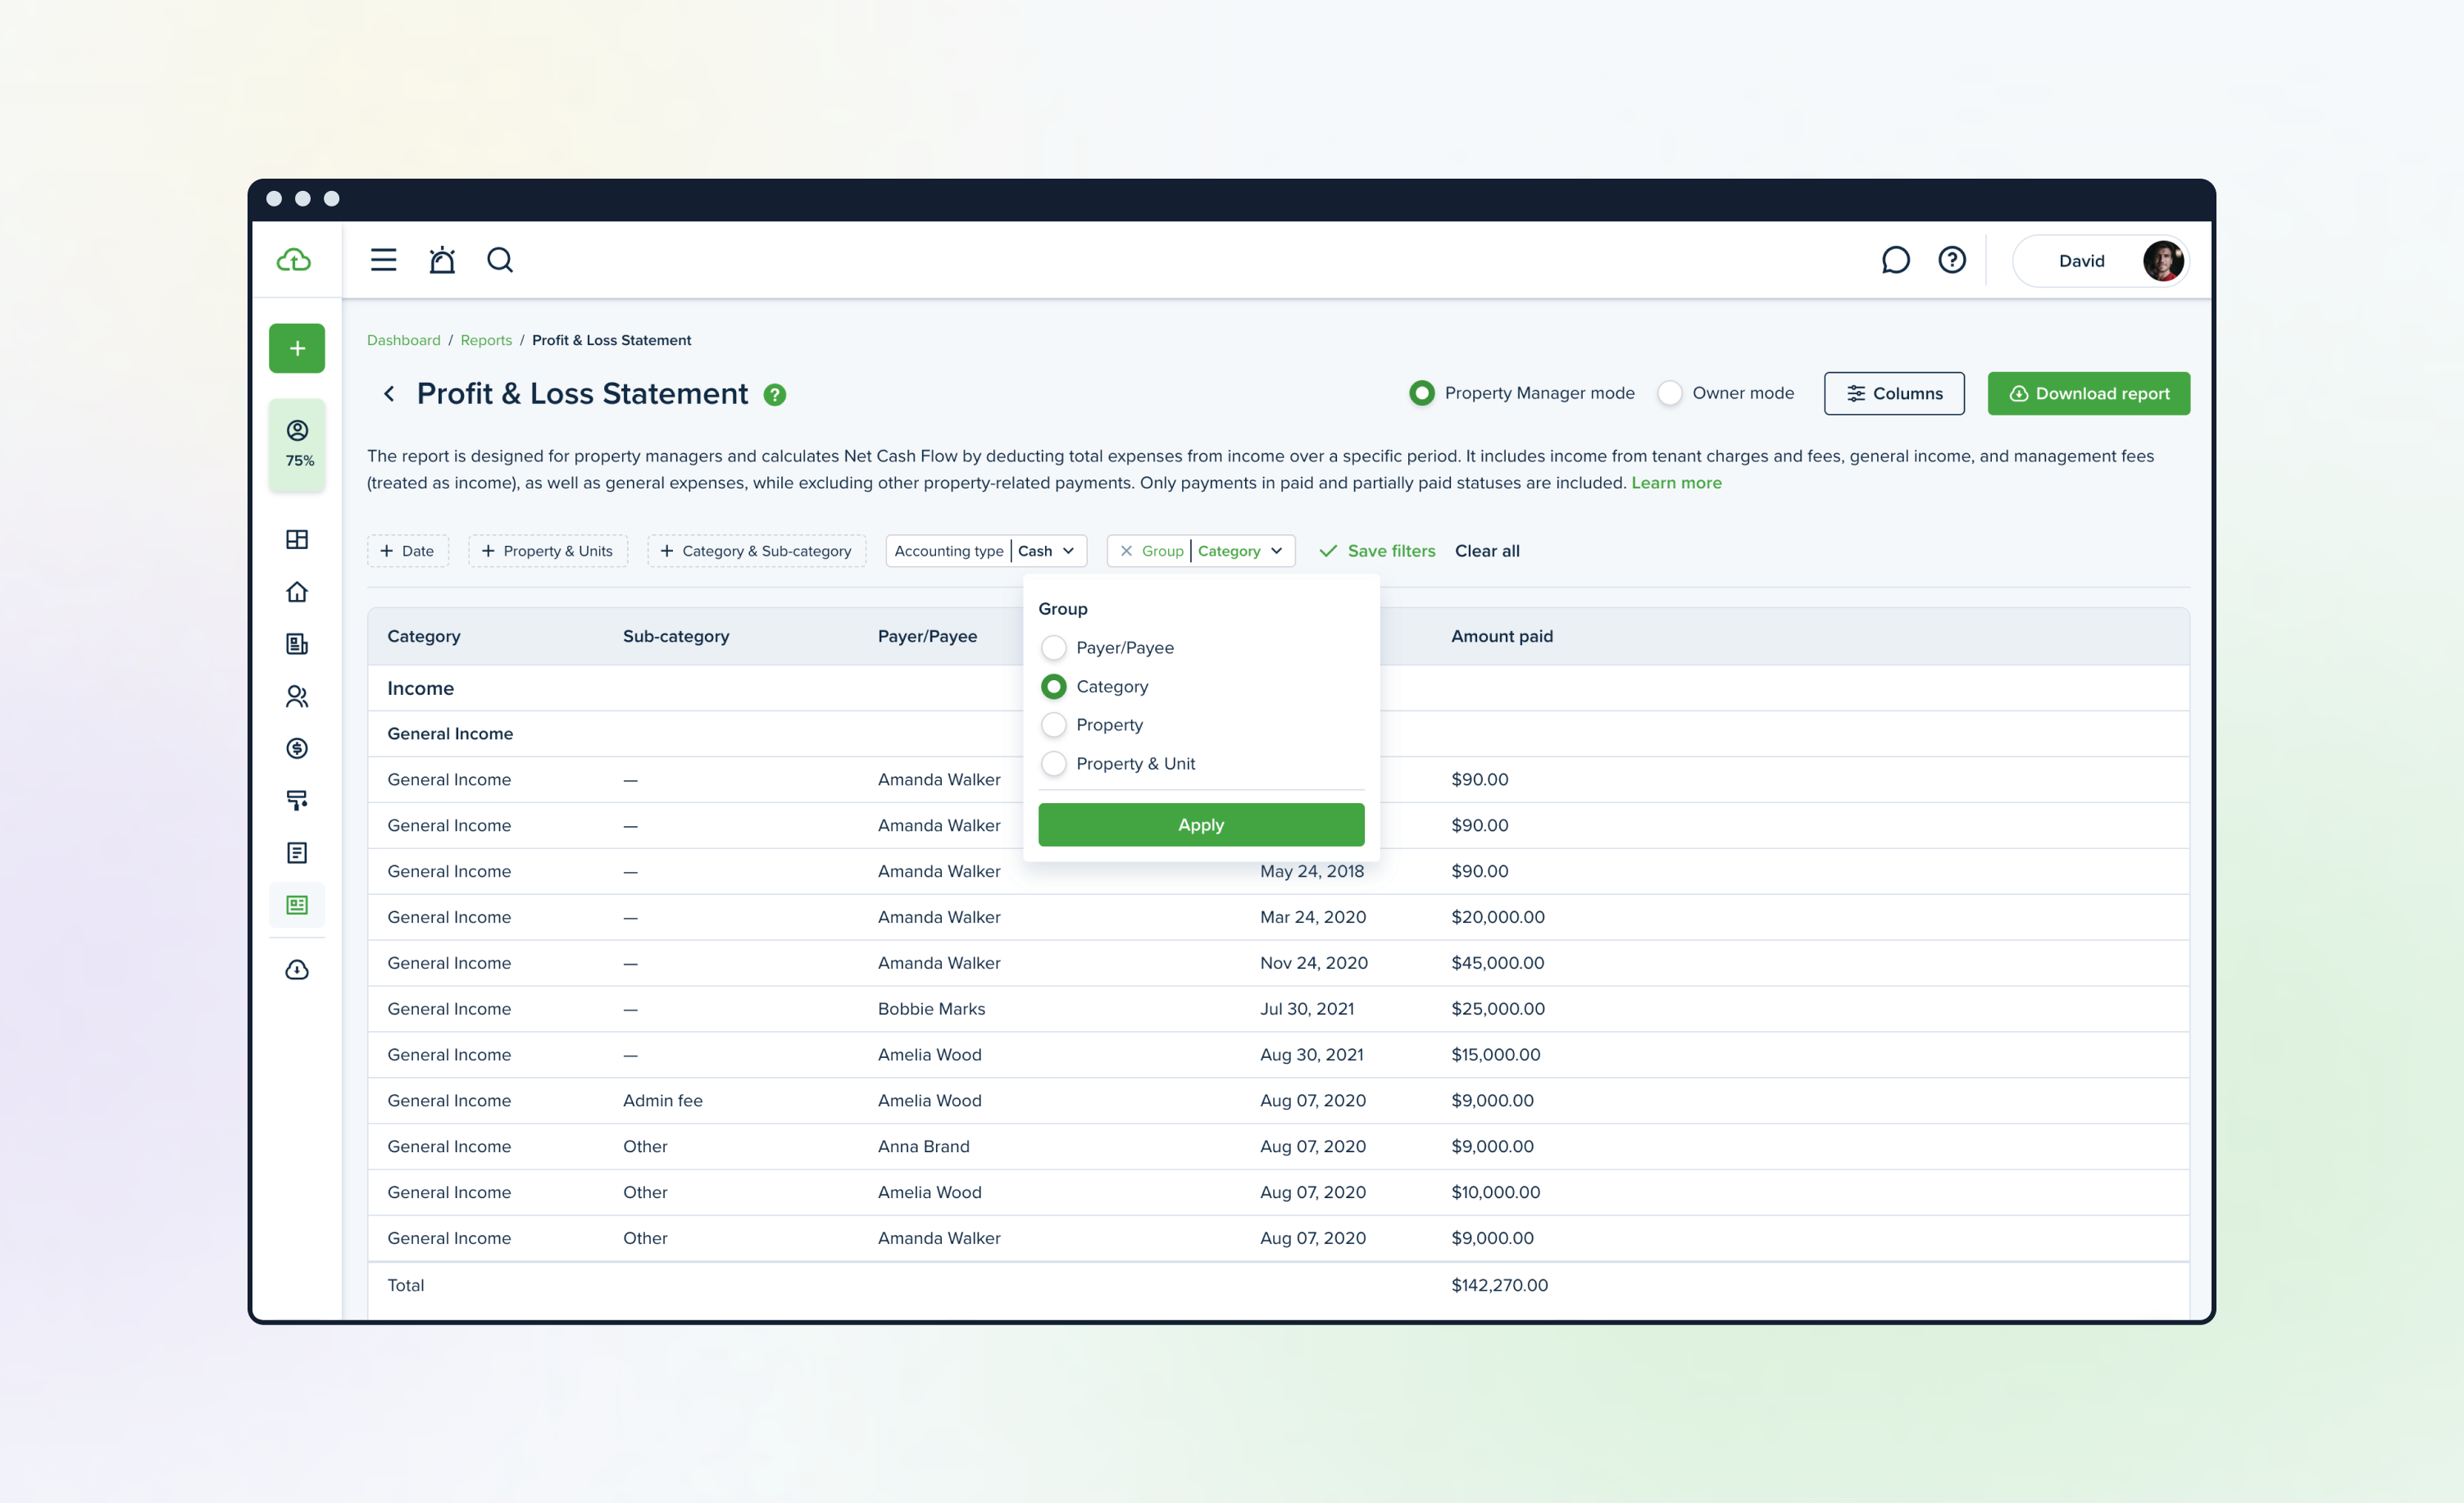2464x1503 pixels.
Task: Open the 75% profile completion indicator
Action: tap(298, 444)
